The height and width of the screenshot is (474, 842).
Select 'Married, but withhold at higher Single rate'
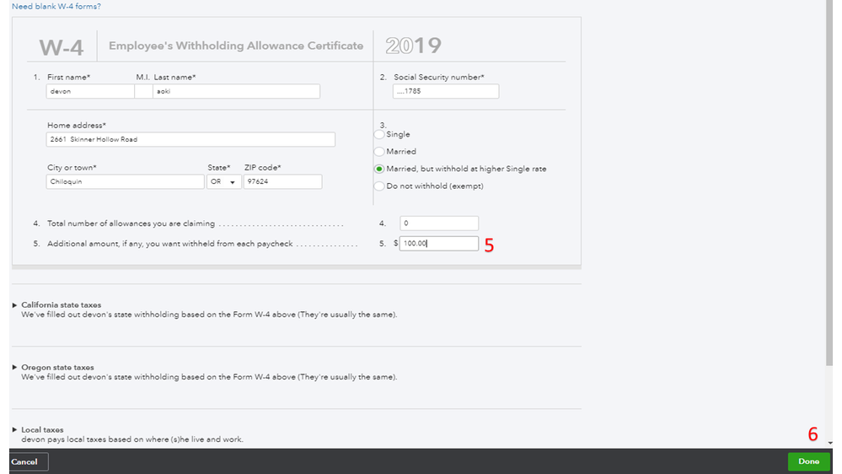pos(379,169)
